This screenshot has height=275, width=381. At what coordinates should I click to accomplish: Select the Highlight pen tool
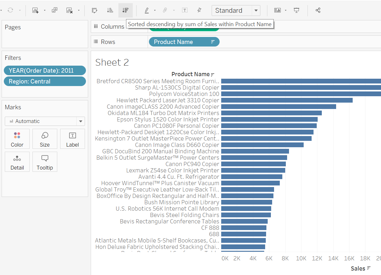[x=146, y=10]
